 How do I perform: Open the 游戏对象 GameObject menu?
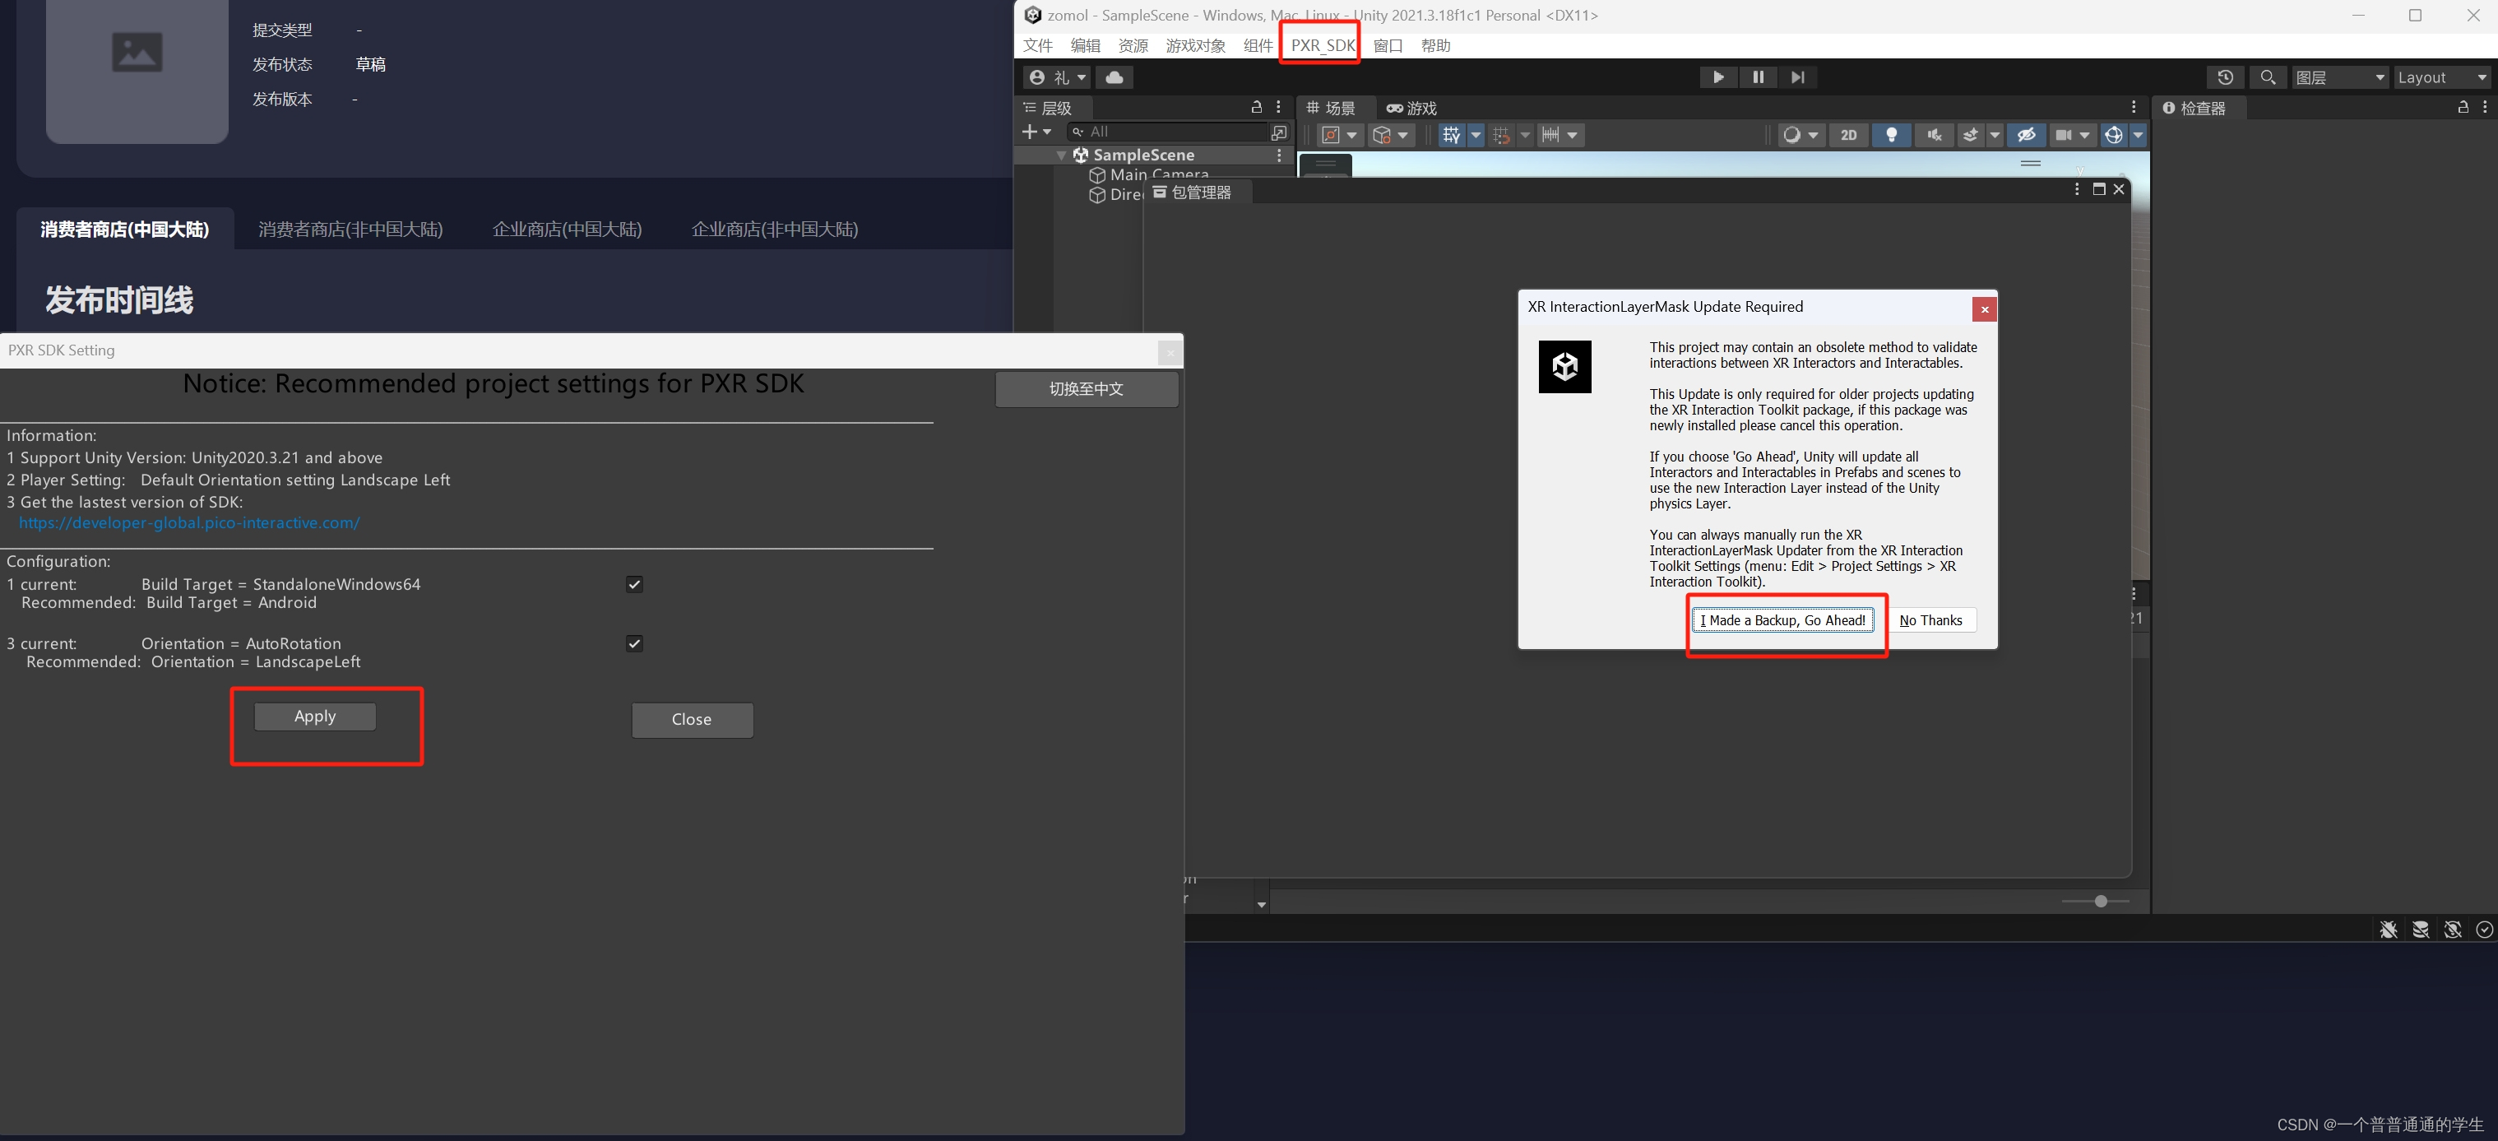1194,45
